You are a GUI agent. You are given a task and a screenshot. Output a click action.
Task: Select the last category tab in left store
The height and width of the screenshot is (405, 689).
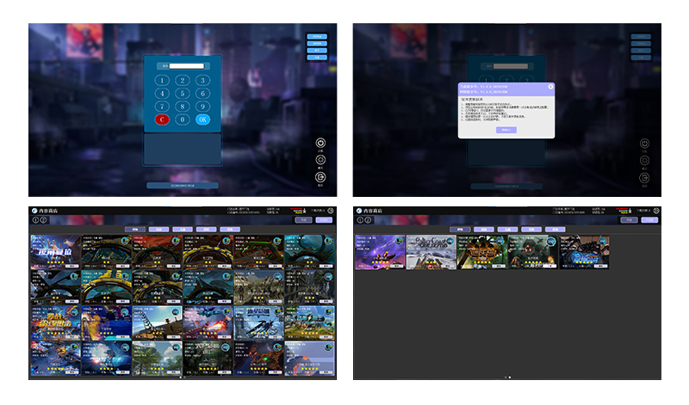click(229, 230)
